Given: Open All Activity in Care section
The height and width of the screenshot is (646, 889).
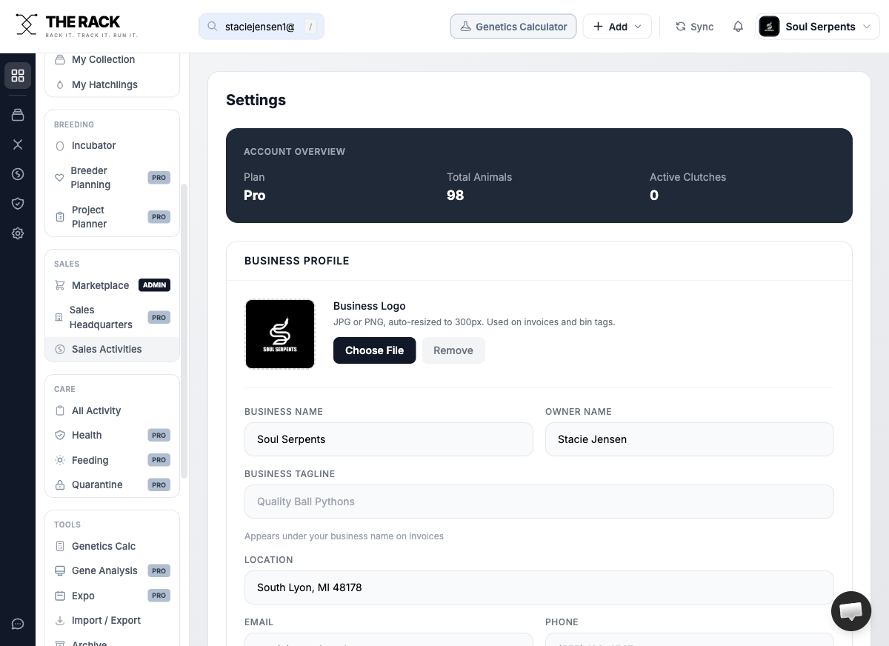Looking at the screenshot, I should (113, 410).
